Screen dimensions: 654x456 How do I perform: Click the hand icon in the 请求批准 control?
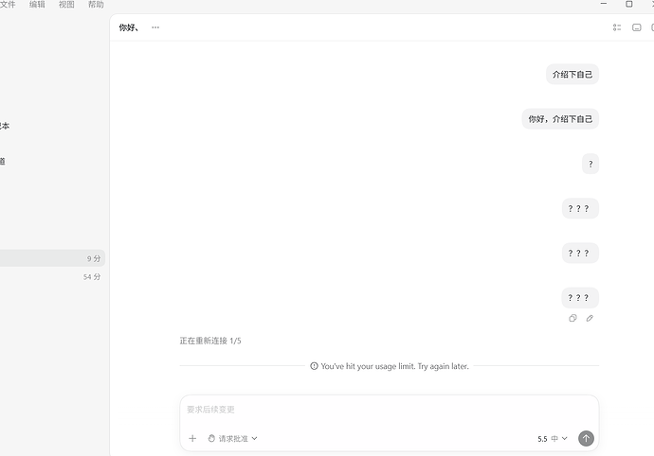[211, 438]
